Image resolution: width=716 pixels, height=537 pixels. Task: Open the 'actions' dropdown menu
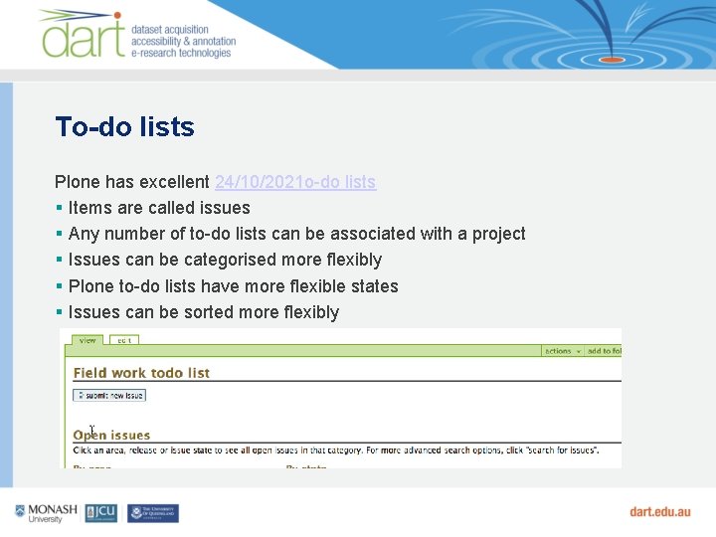coord(562,351)
